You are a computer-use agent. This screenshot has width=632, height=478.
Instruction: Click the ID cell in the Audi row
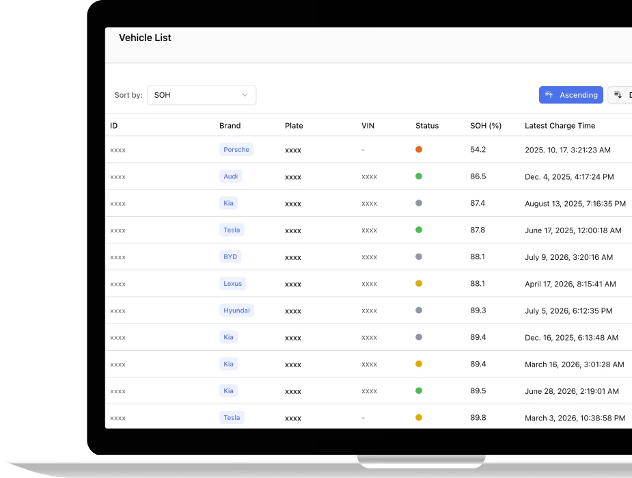point(118,177)
